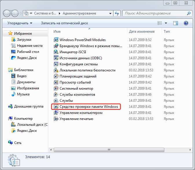Click Записать на оптический диск button
Screen dimensions: 195x170
pos(64,23)
